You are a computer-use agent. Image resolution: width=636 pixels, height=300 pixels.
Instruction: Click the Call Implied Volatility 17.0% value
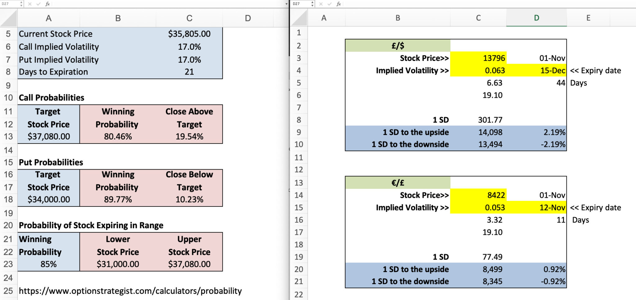tap(189, 47)
